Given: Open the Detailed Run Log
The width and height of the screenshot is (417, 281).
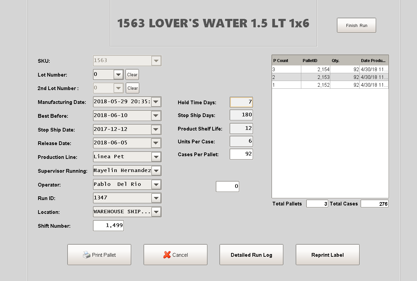Looking at the screenshot, I should (x=251, y=255).
